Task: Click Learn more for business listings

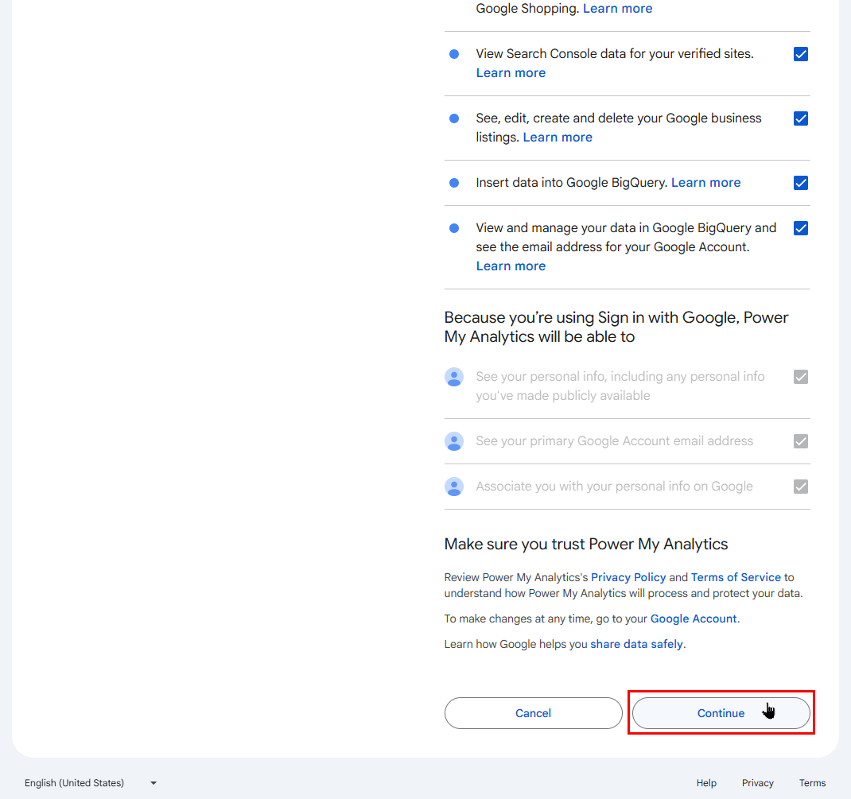Action: pyautogui.click(x=558, y=138)
